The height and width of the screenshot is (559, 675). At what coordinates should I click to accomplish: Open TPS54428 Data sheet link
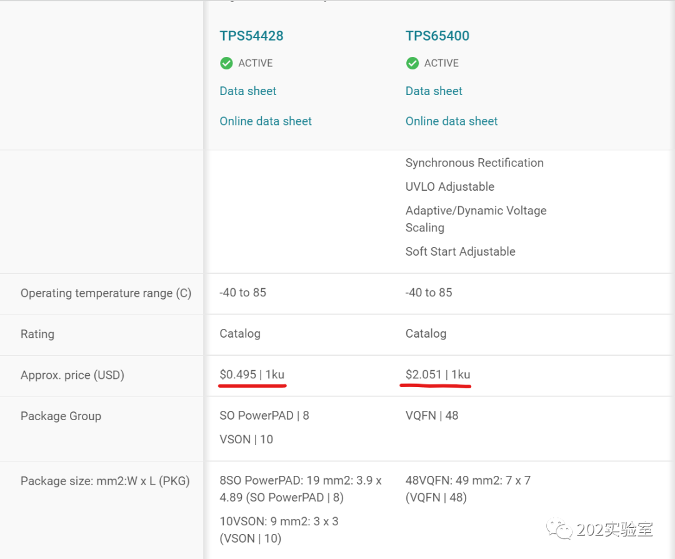click(x=248, y=91)
